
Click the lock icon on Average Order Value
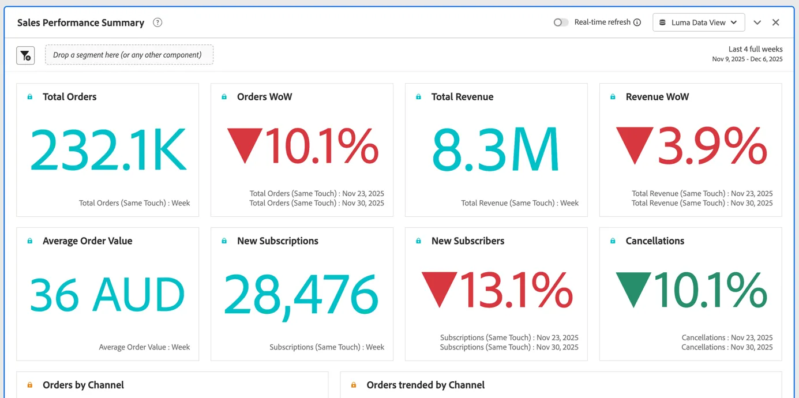click(30, 241)
